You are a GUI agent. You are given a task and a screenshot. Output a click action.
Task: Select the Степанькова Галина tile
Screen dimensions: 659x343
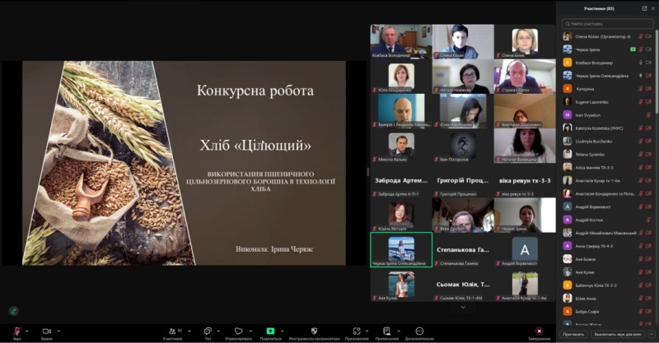463,250
